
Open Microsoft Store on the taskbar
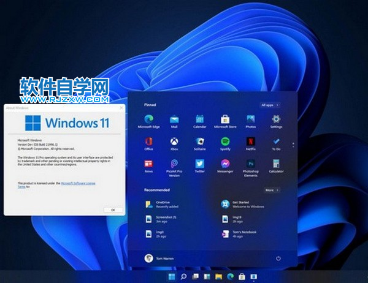pyautogui.click(x=242, y=277)
